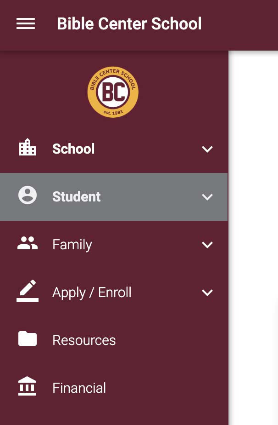
Task: Click the School building icon
Action: tap(28, 147)
